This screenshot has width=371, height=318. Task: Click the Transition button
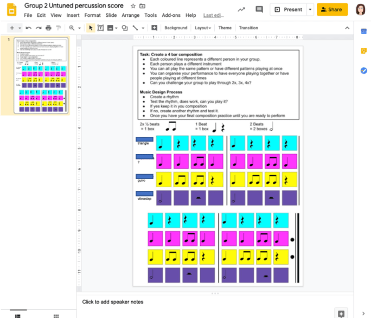(248, 28)
